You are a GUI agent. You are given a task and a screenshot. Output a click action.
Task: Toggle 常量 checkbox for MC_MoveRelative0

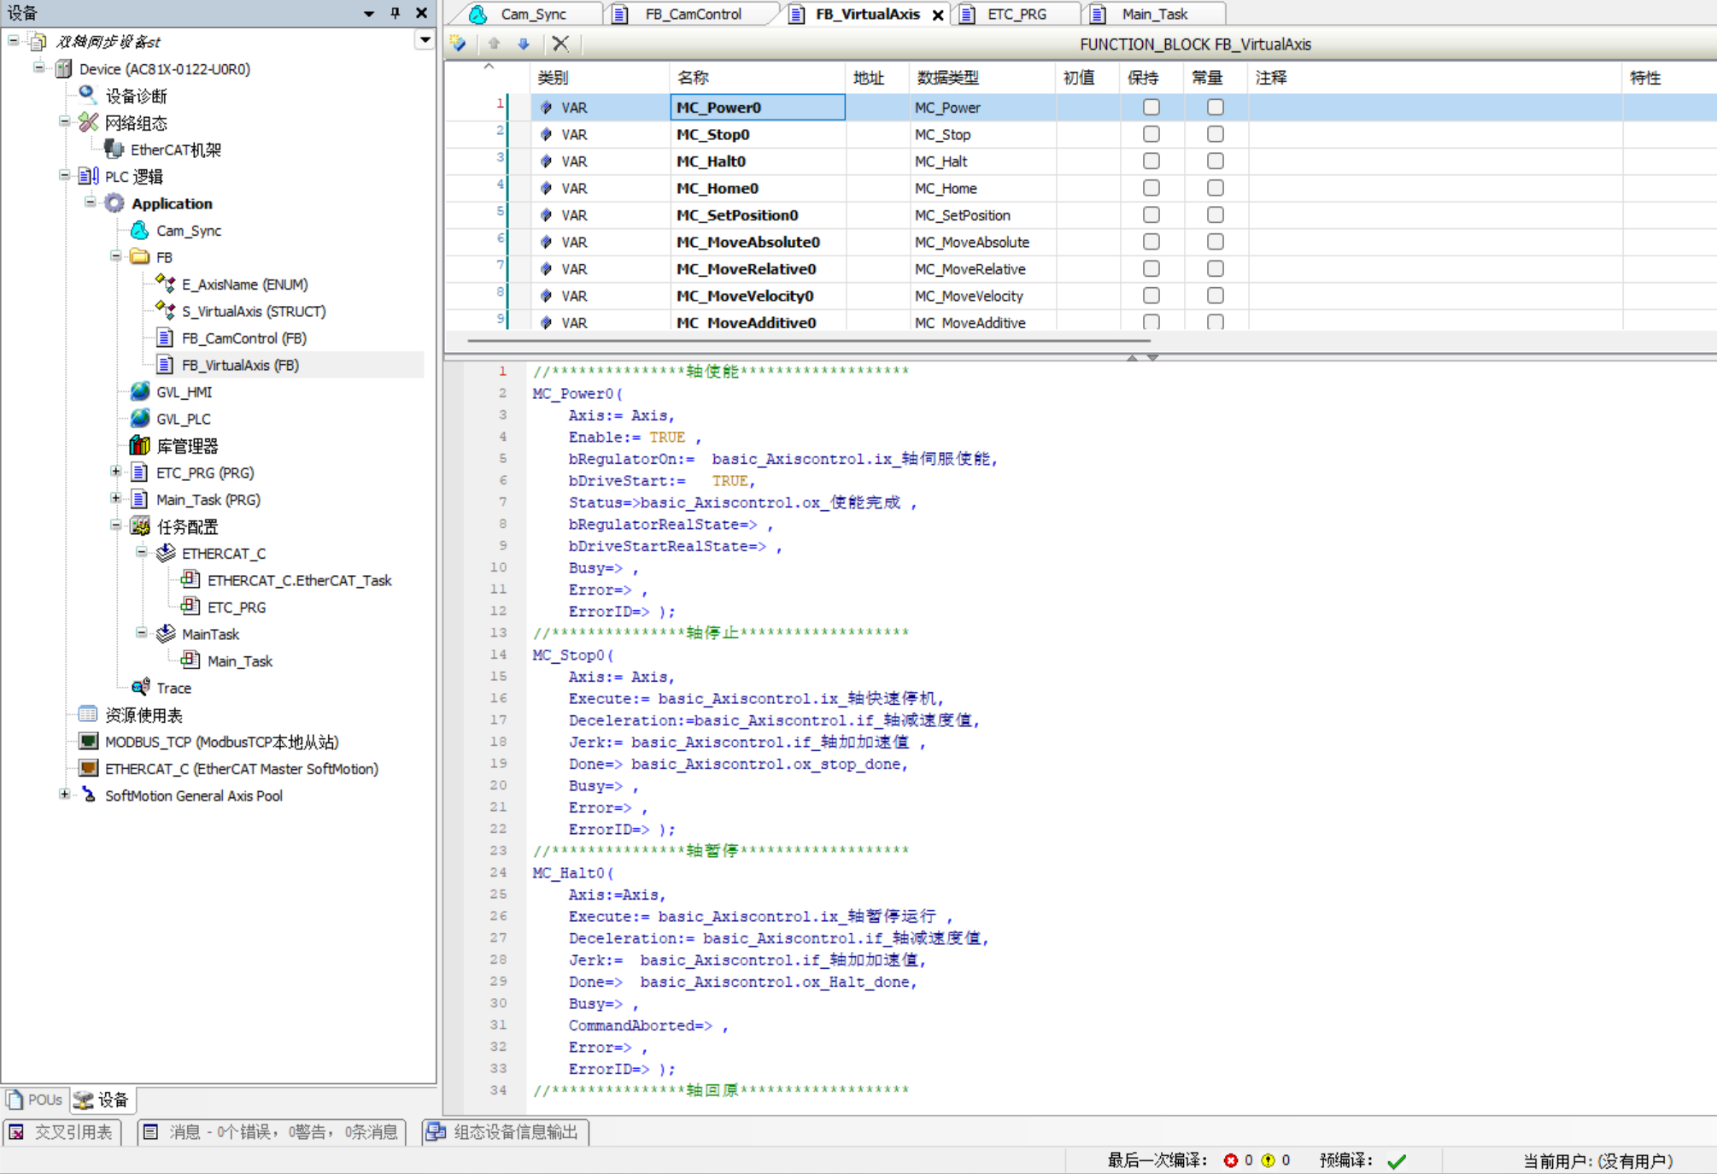coord(1216,268)
